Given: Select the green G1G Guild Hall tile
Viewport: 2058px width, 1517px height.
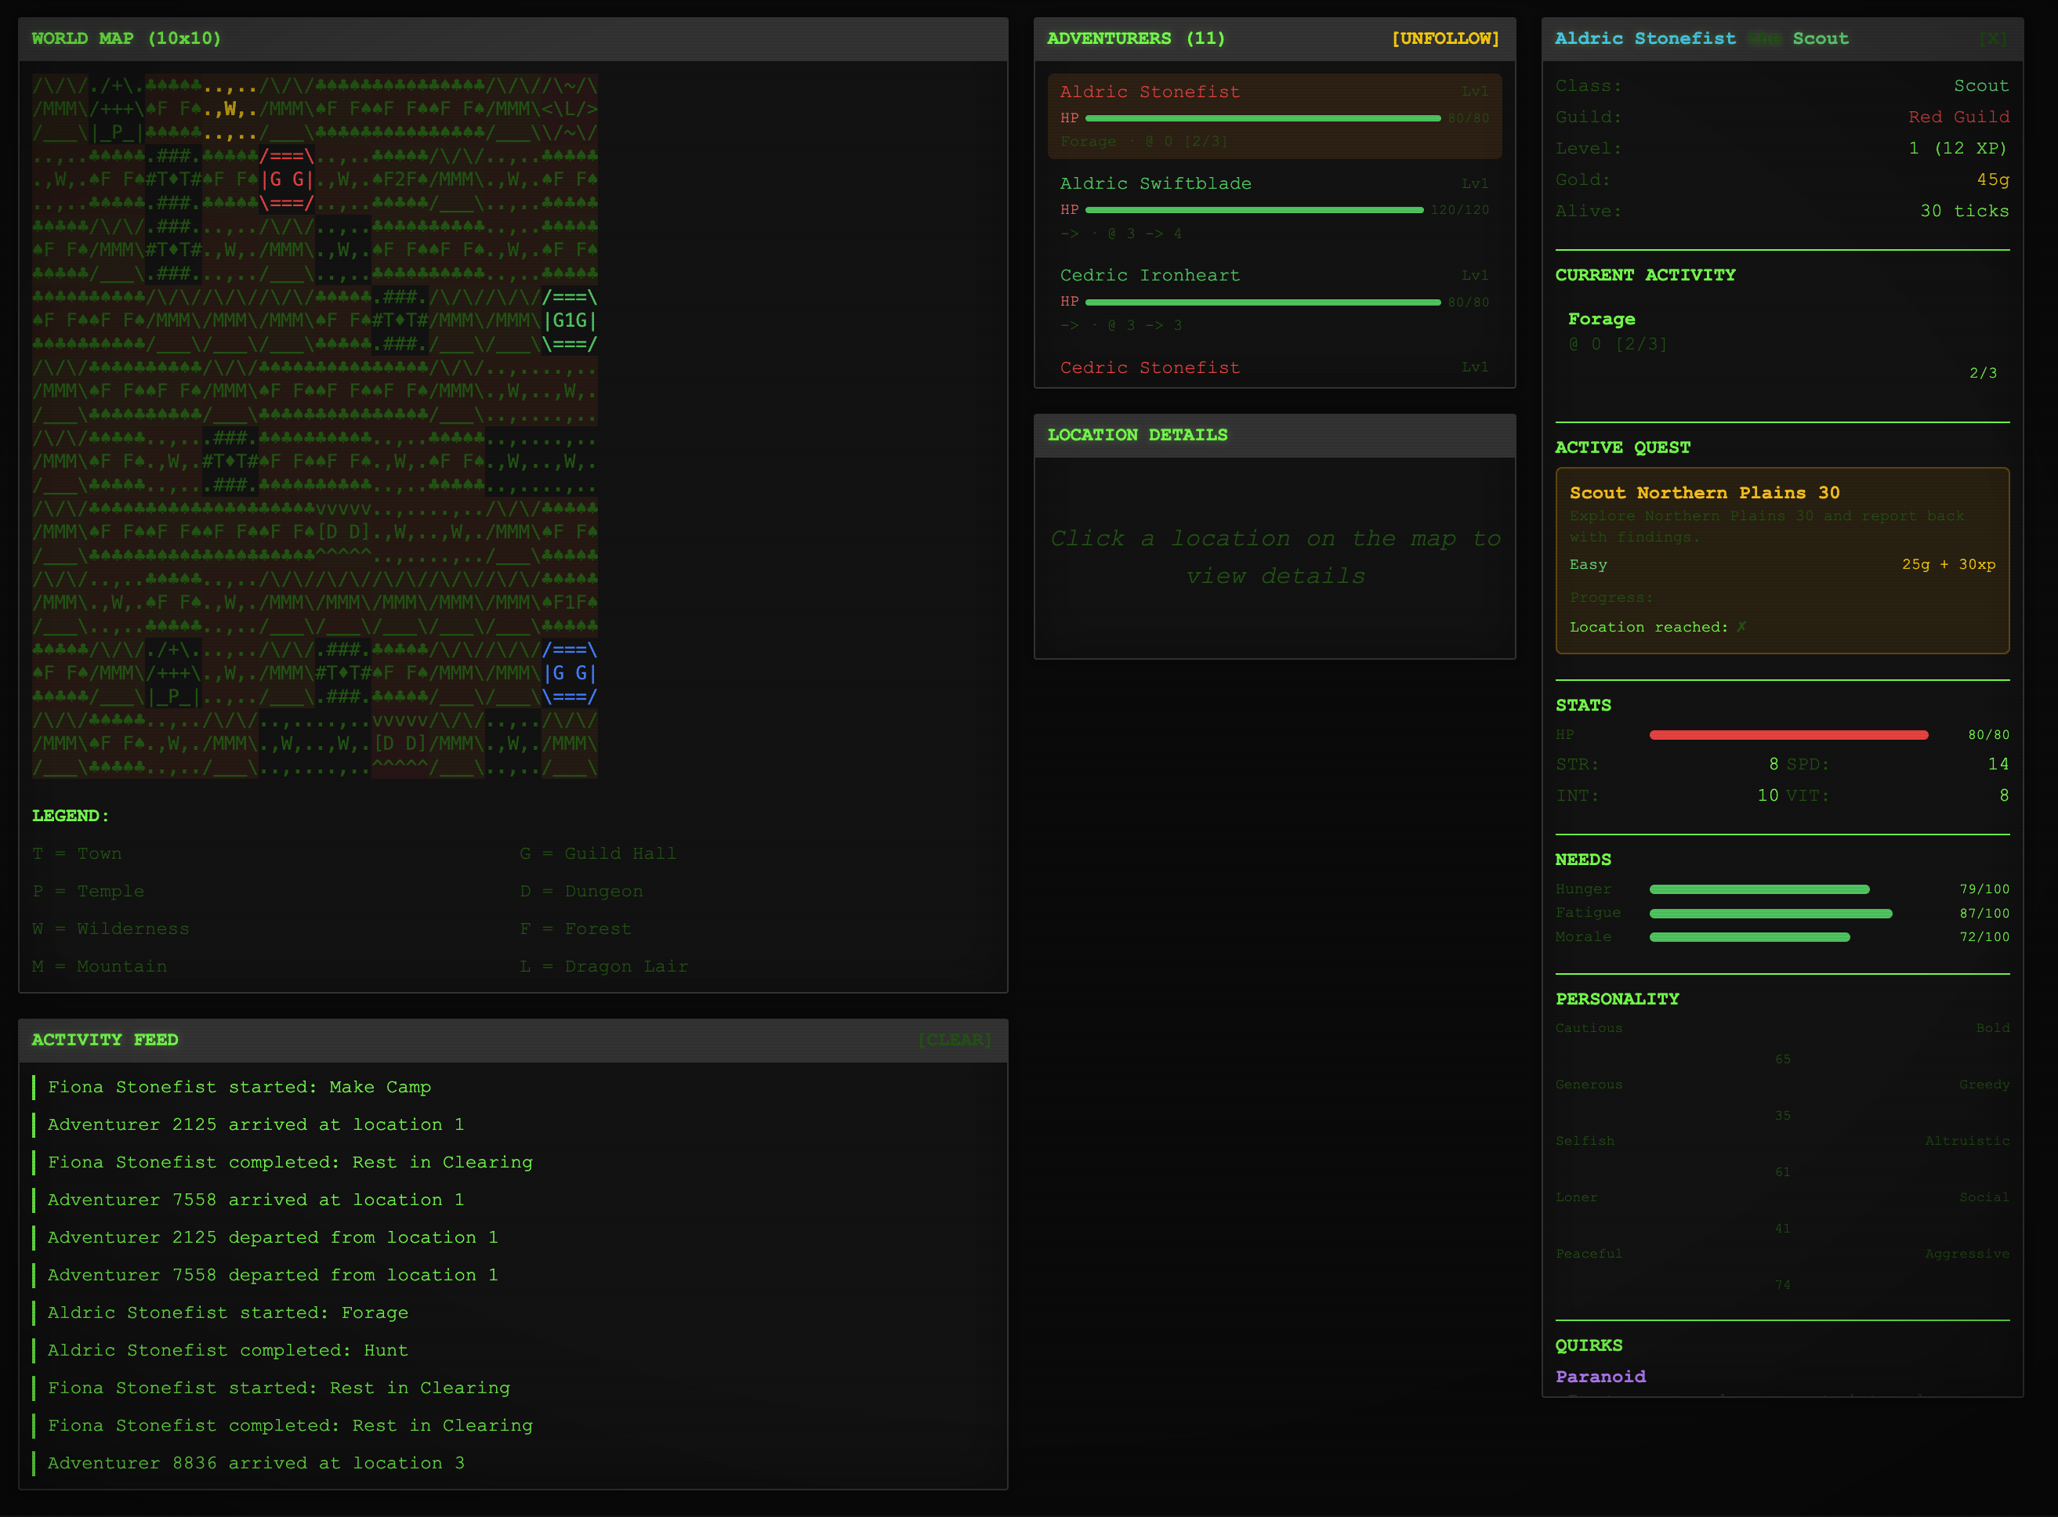Looking at the screenshot, I should [x=570, y=320].
